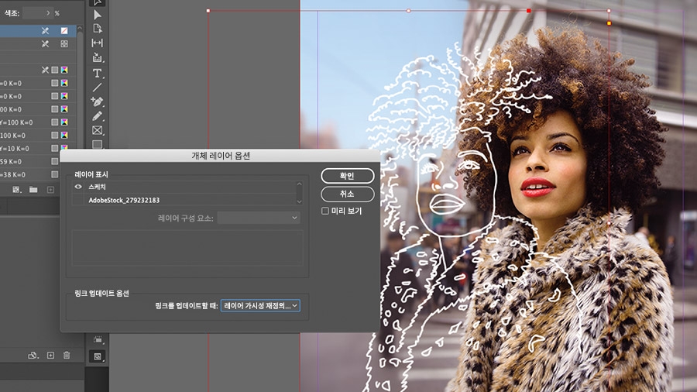The height and width of the screenshot is (392, 697).
Task: Click process color square on =38 K=0 row
Action: coord(55,174)
